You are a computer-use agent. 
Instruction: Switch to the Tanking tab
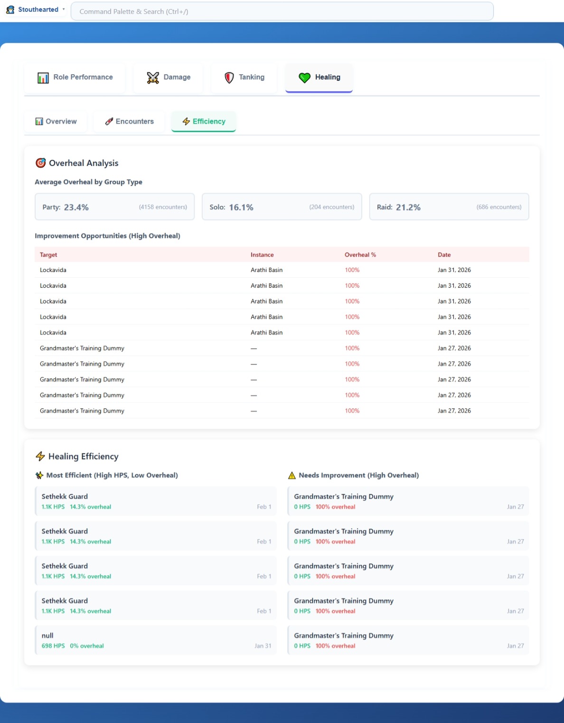pos(244,77)
